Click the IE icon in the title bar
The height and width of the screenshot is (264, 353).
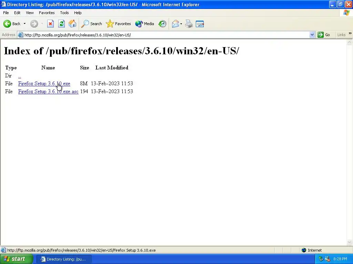point(3,4)
